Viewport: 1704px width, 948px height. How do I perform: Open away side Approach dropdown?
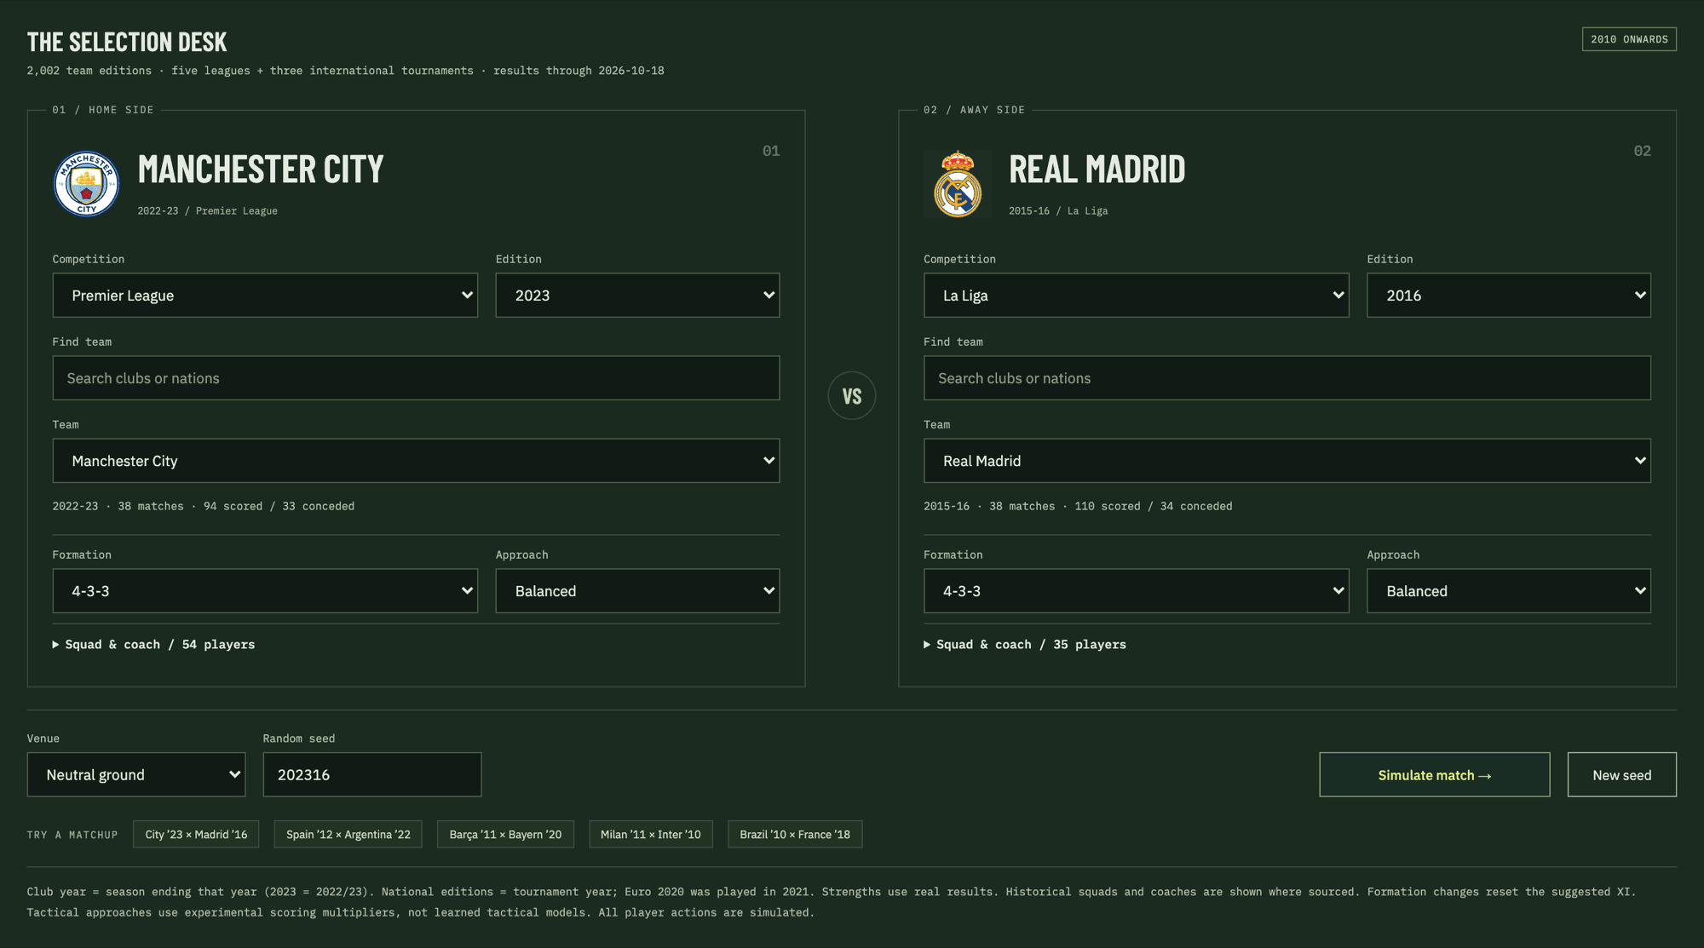pyautogui.click(x=1509, y=591)
